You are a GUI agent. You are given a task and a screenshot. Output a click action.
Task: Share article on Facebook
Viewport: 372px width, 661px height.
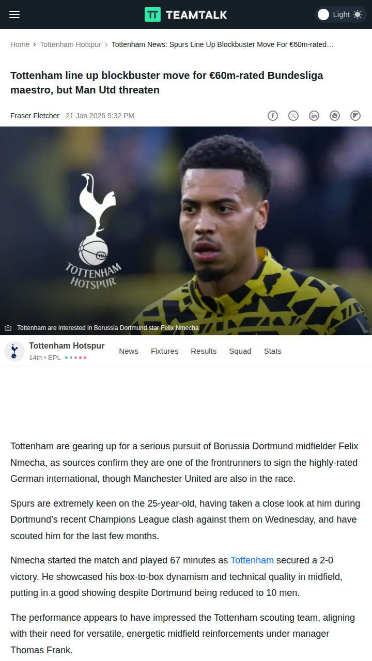click(x=273, y=116)
